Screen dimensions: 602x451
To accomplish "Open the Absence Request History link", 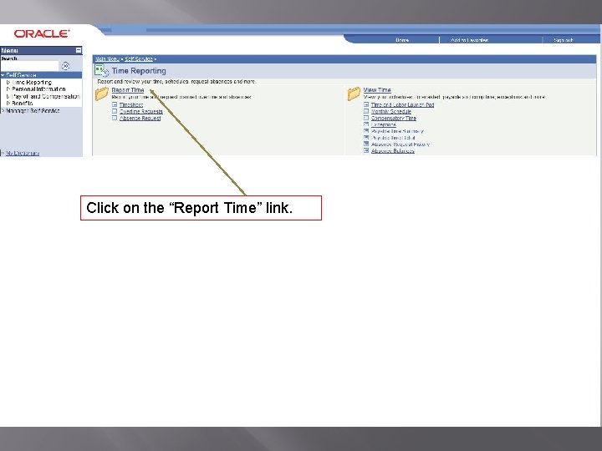I will (400, 144).
